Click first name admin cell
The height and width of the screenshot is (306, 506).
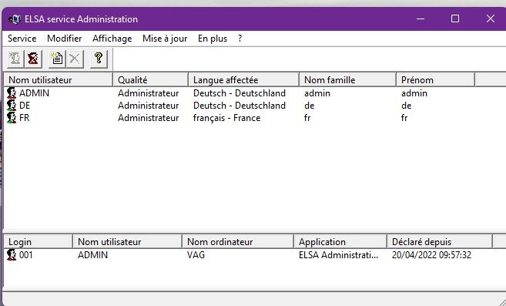tap(414, 93)
